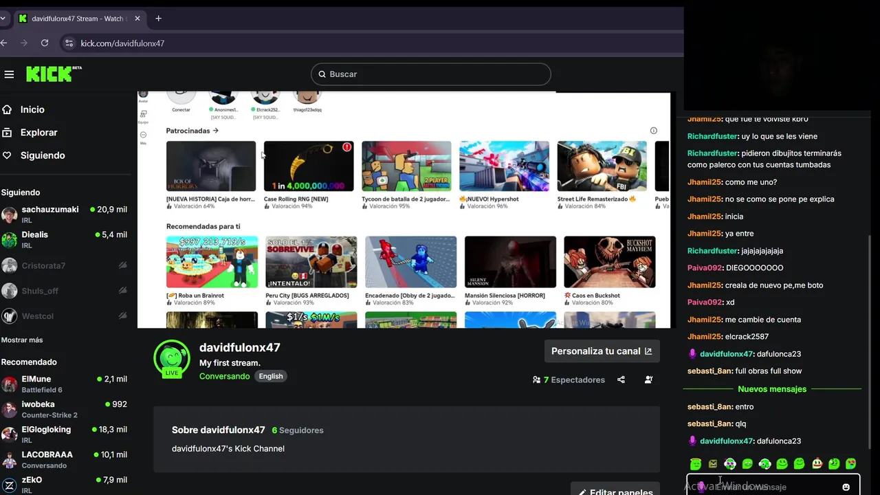Open Explorar in the sidebar
The image size is (880, 495).
pos(39,132)
